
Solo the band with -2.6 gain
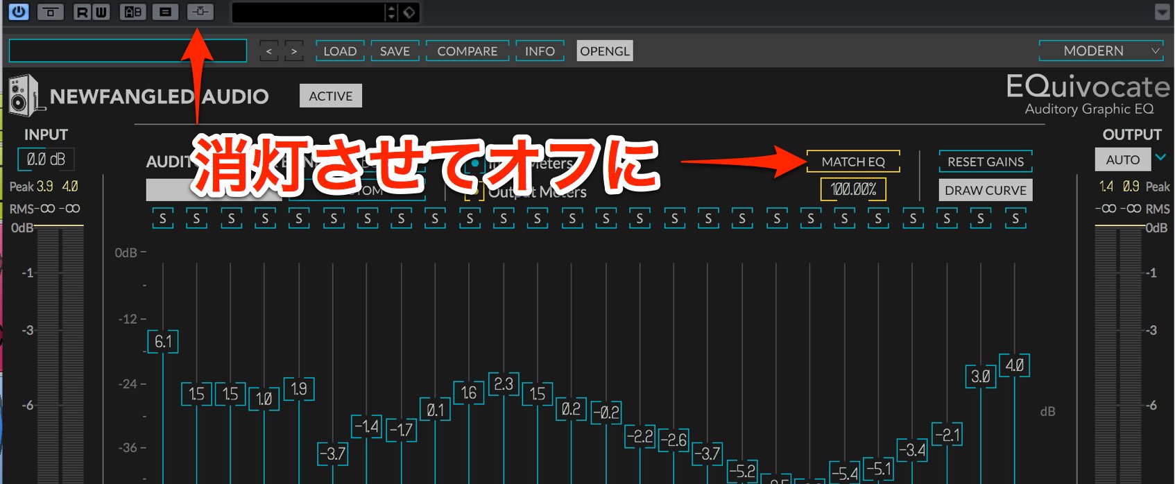(674, 219)
